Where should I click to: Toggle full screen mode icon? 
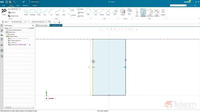pyautogui.click(x=189, y=5)
